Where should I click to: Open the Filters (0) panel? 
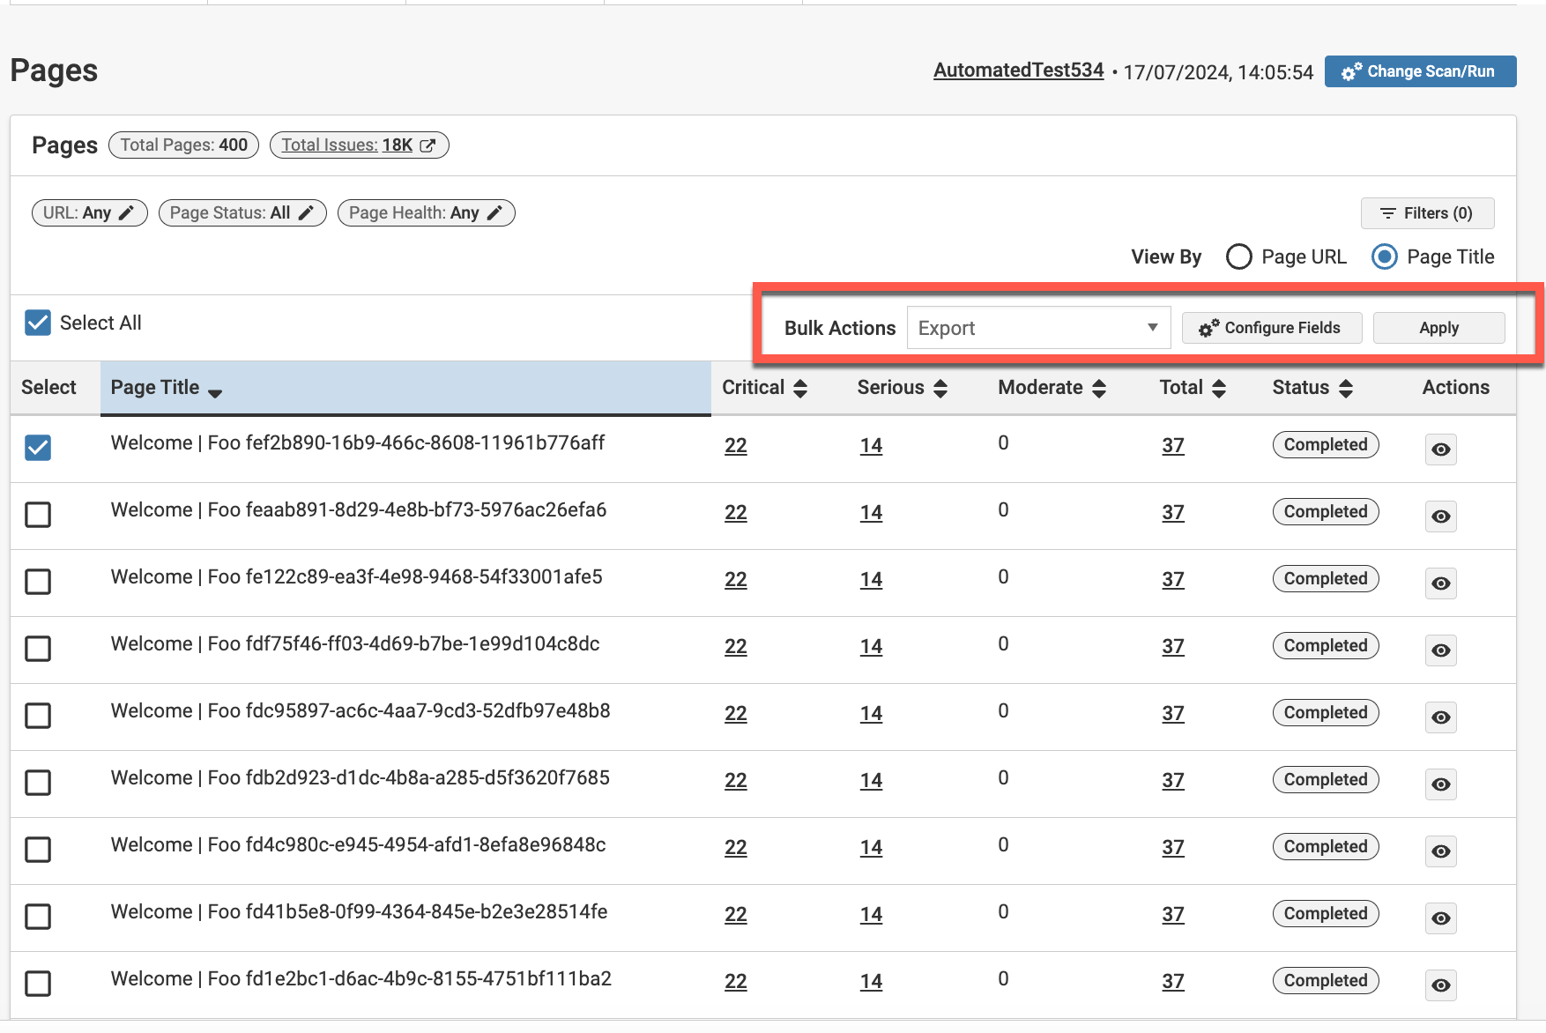coord(1427,213)
